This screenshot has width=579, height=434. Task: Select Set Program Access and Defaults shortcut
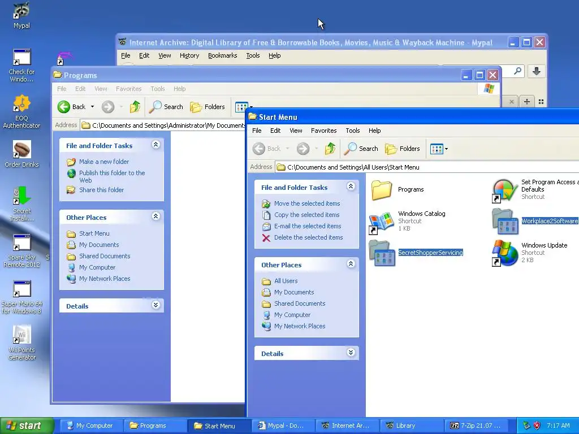pos(535,189)
